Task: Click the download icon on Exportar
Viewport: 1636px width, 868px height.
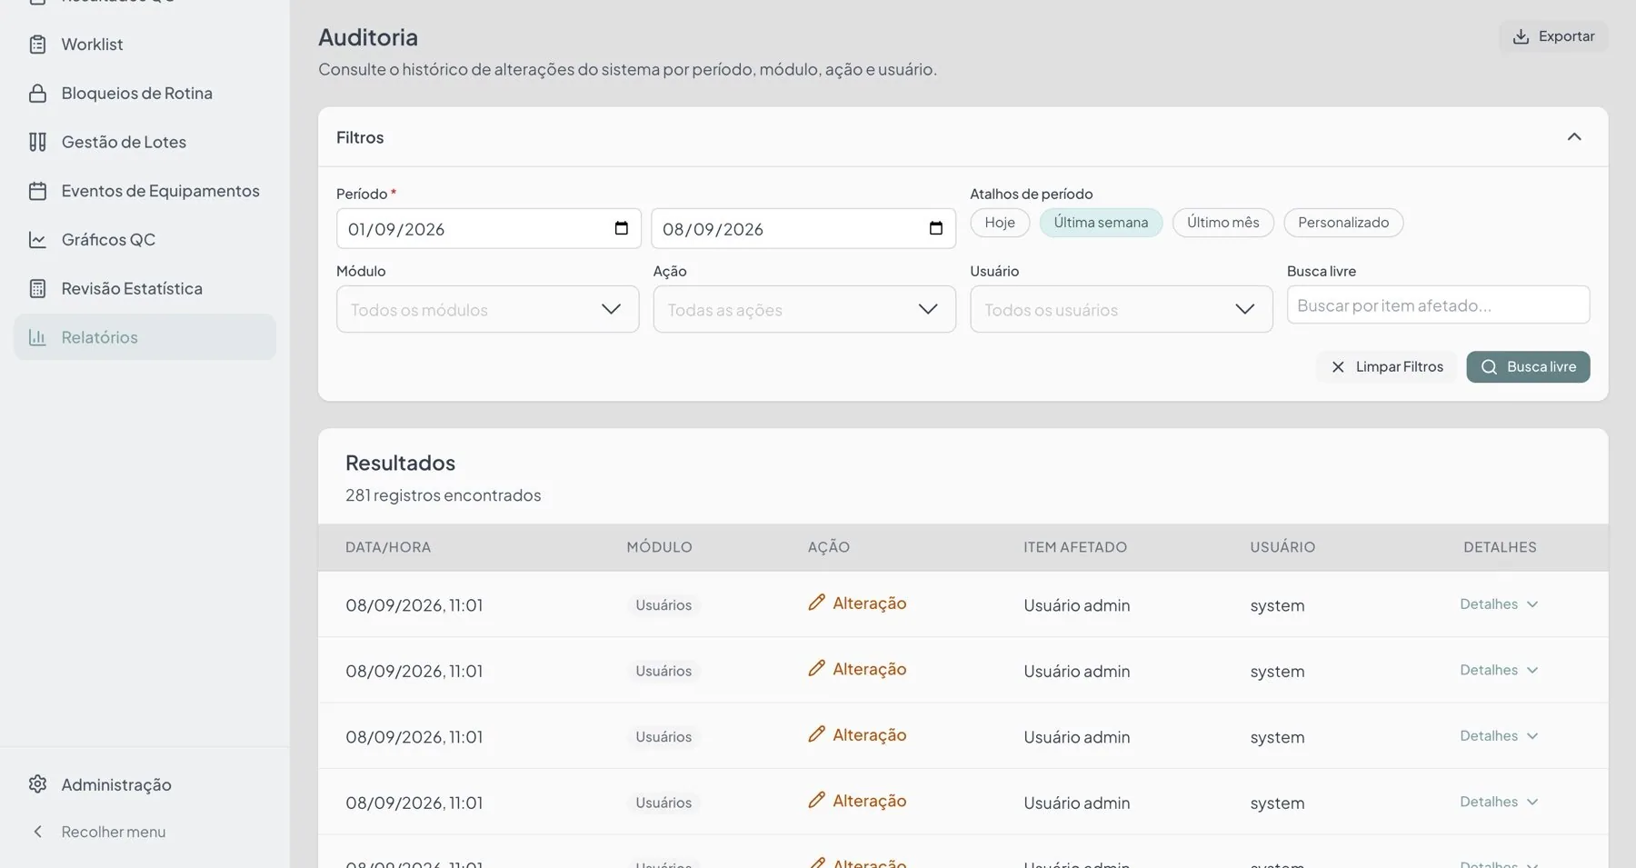Action: click(1521, 36)
